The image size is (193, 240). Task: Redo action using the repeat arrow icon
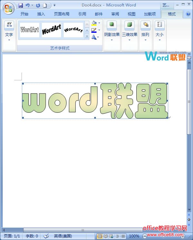(x=38, y=5)
